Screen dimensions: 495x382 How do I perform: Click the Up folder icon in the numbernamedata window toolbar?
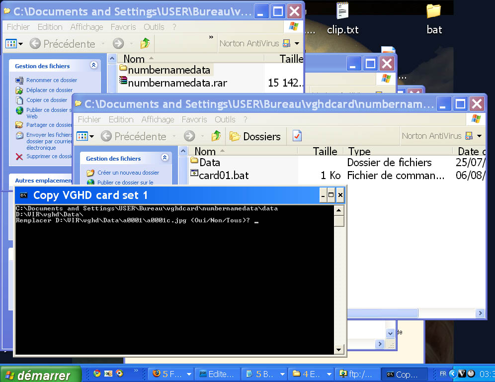click(x=216, y=136)
